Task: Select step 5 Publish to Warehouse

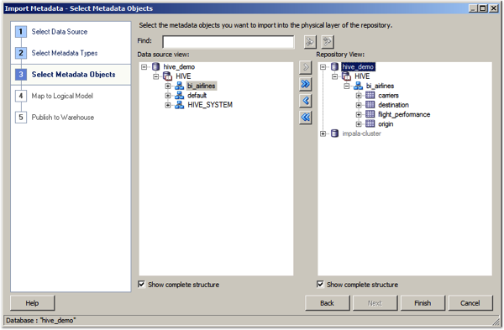Action: tap(63, 118)
